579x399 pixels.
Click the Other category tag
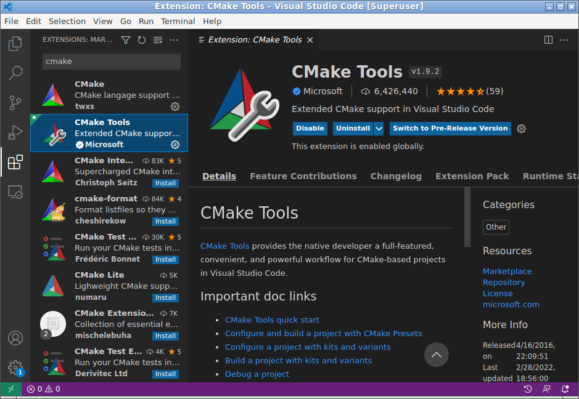(496, 227)
